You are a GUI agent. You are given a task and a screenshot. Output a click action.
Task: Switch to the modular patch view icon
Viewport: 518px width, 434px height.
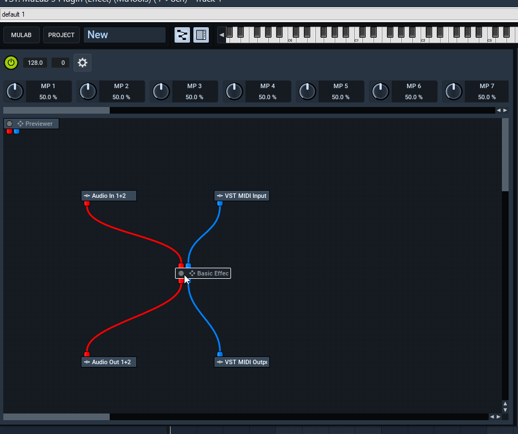182,35
